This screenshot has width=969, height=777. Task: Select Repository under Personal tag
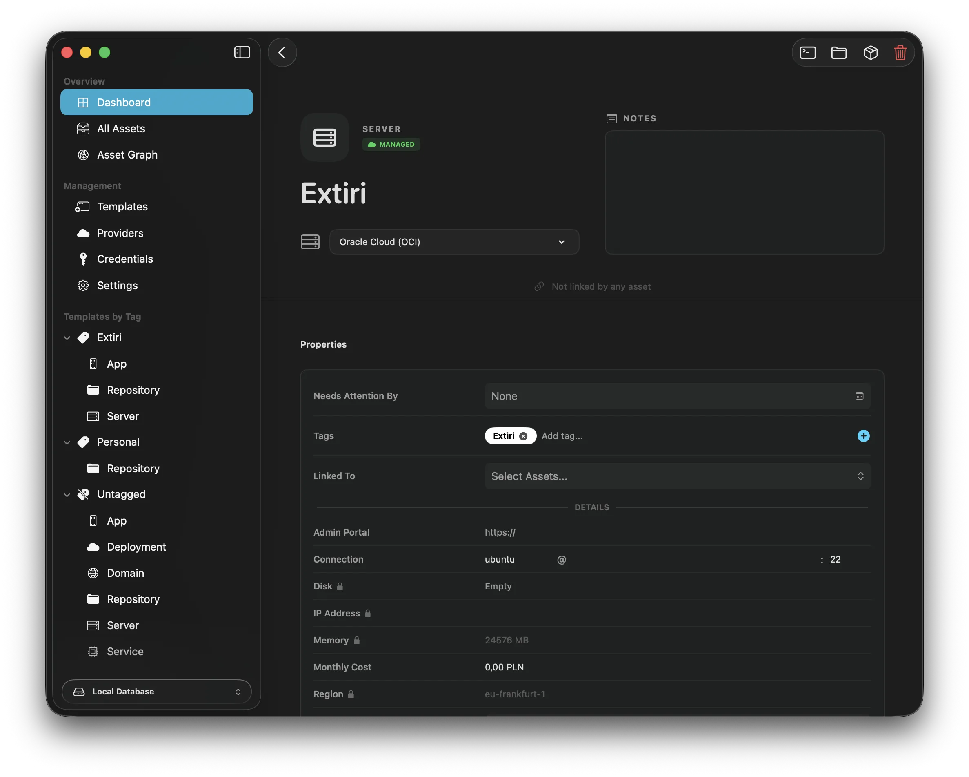click(x=156, y=468)
